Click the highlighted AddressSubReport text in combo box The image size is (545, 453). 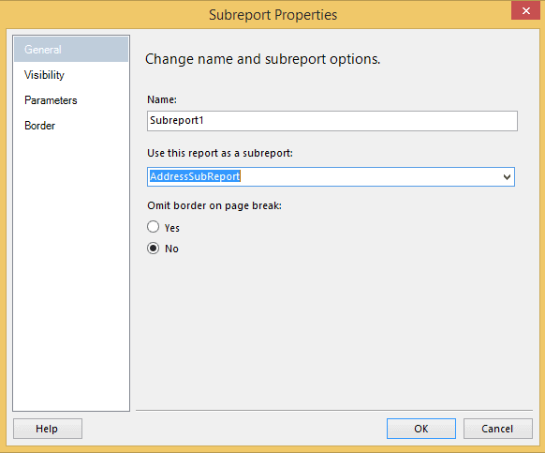195,176
